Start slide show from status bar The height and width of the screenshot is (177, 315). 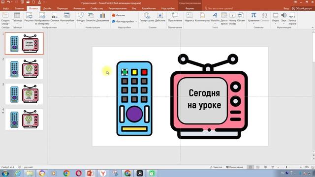point(273,167)
